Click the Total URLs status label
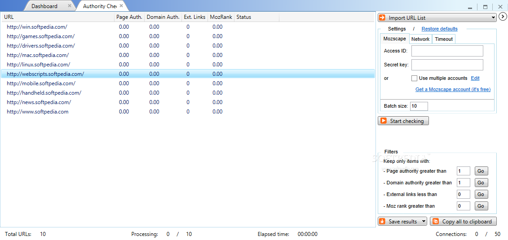Viewport: 508px width, 240px height. (18, 234)
